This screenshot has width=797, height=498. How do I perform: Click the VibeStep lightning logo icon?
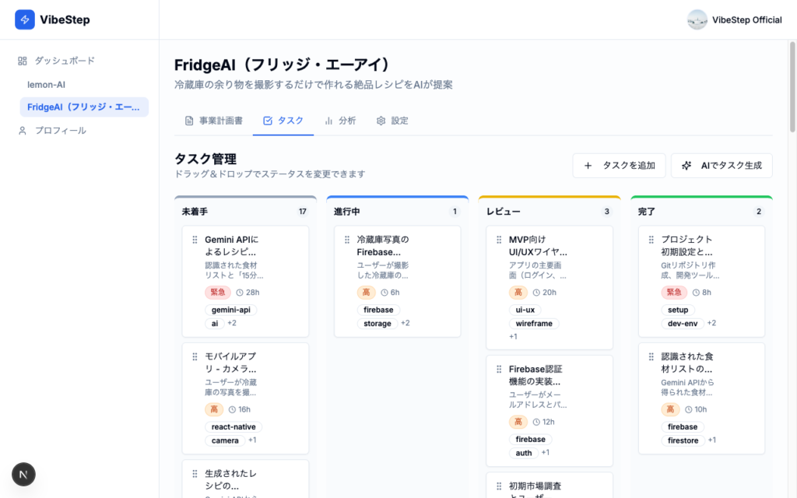pos(25,20)
